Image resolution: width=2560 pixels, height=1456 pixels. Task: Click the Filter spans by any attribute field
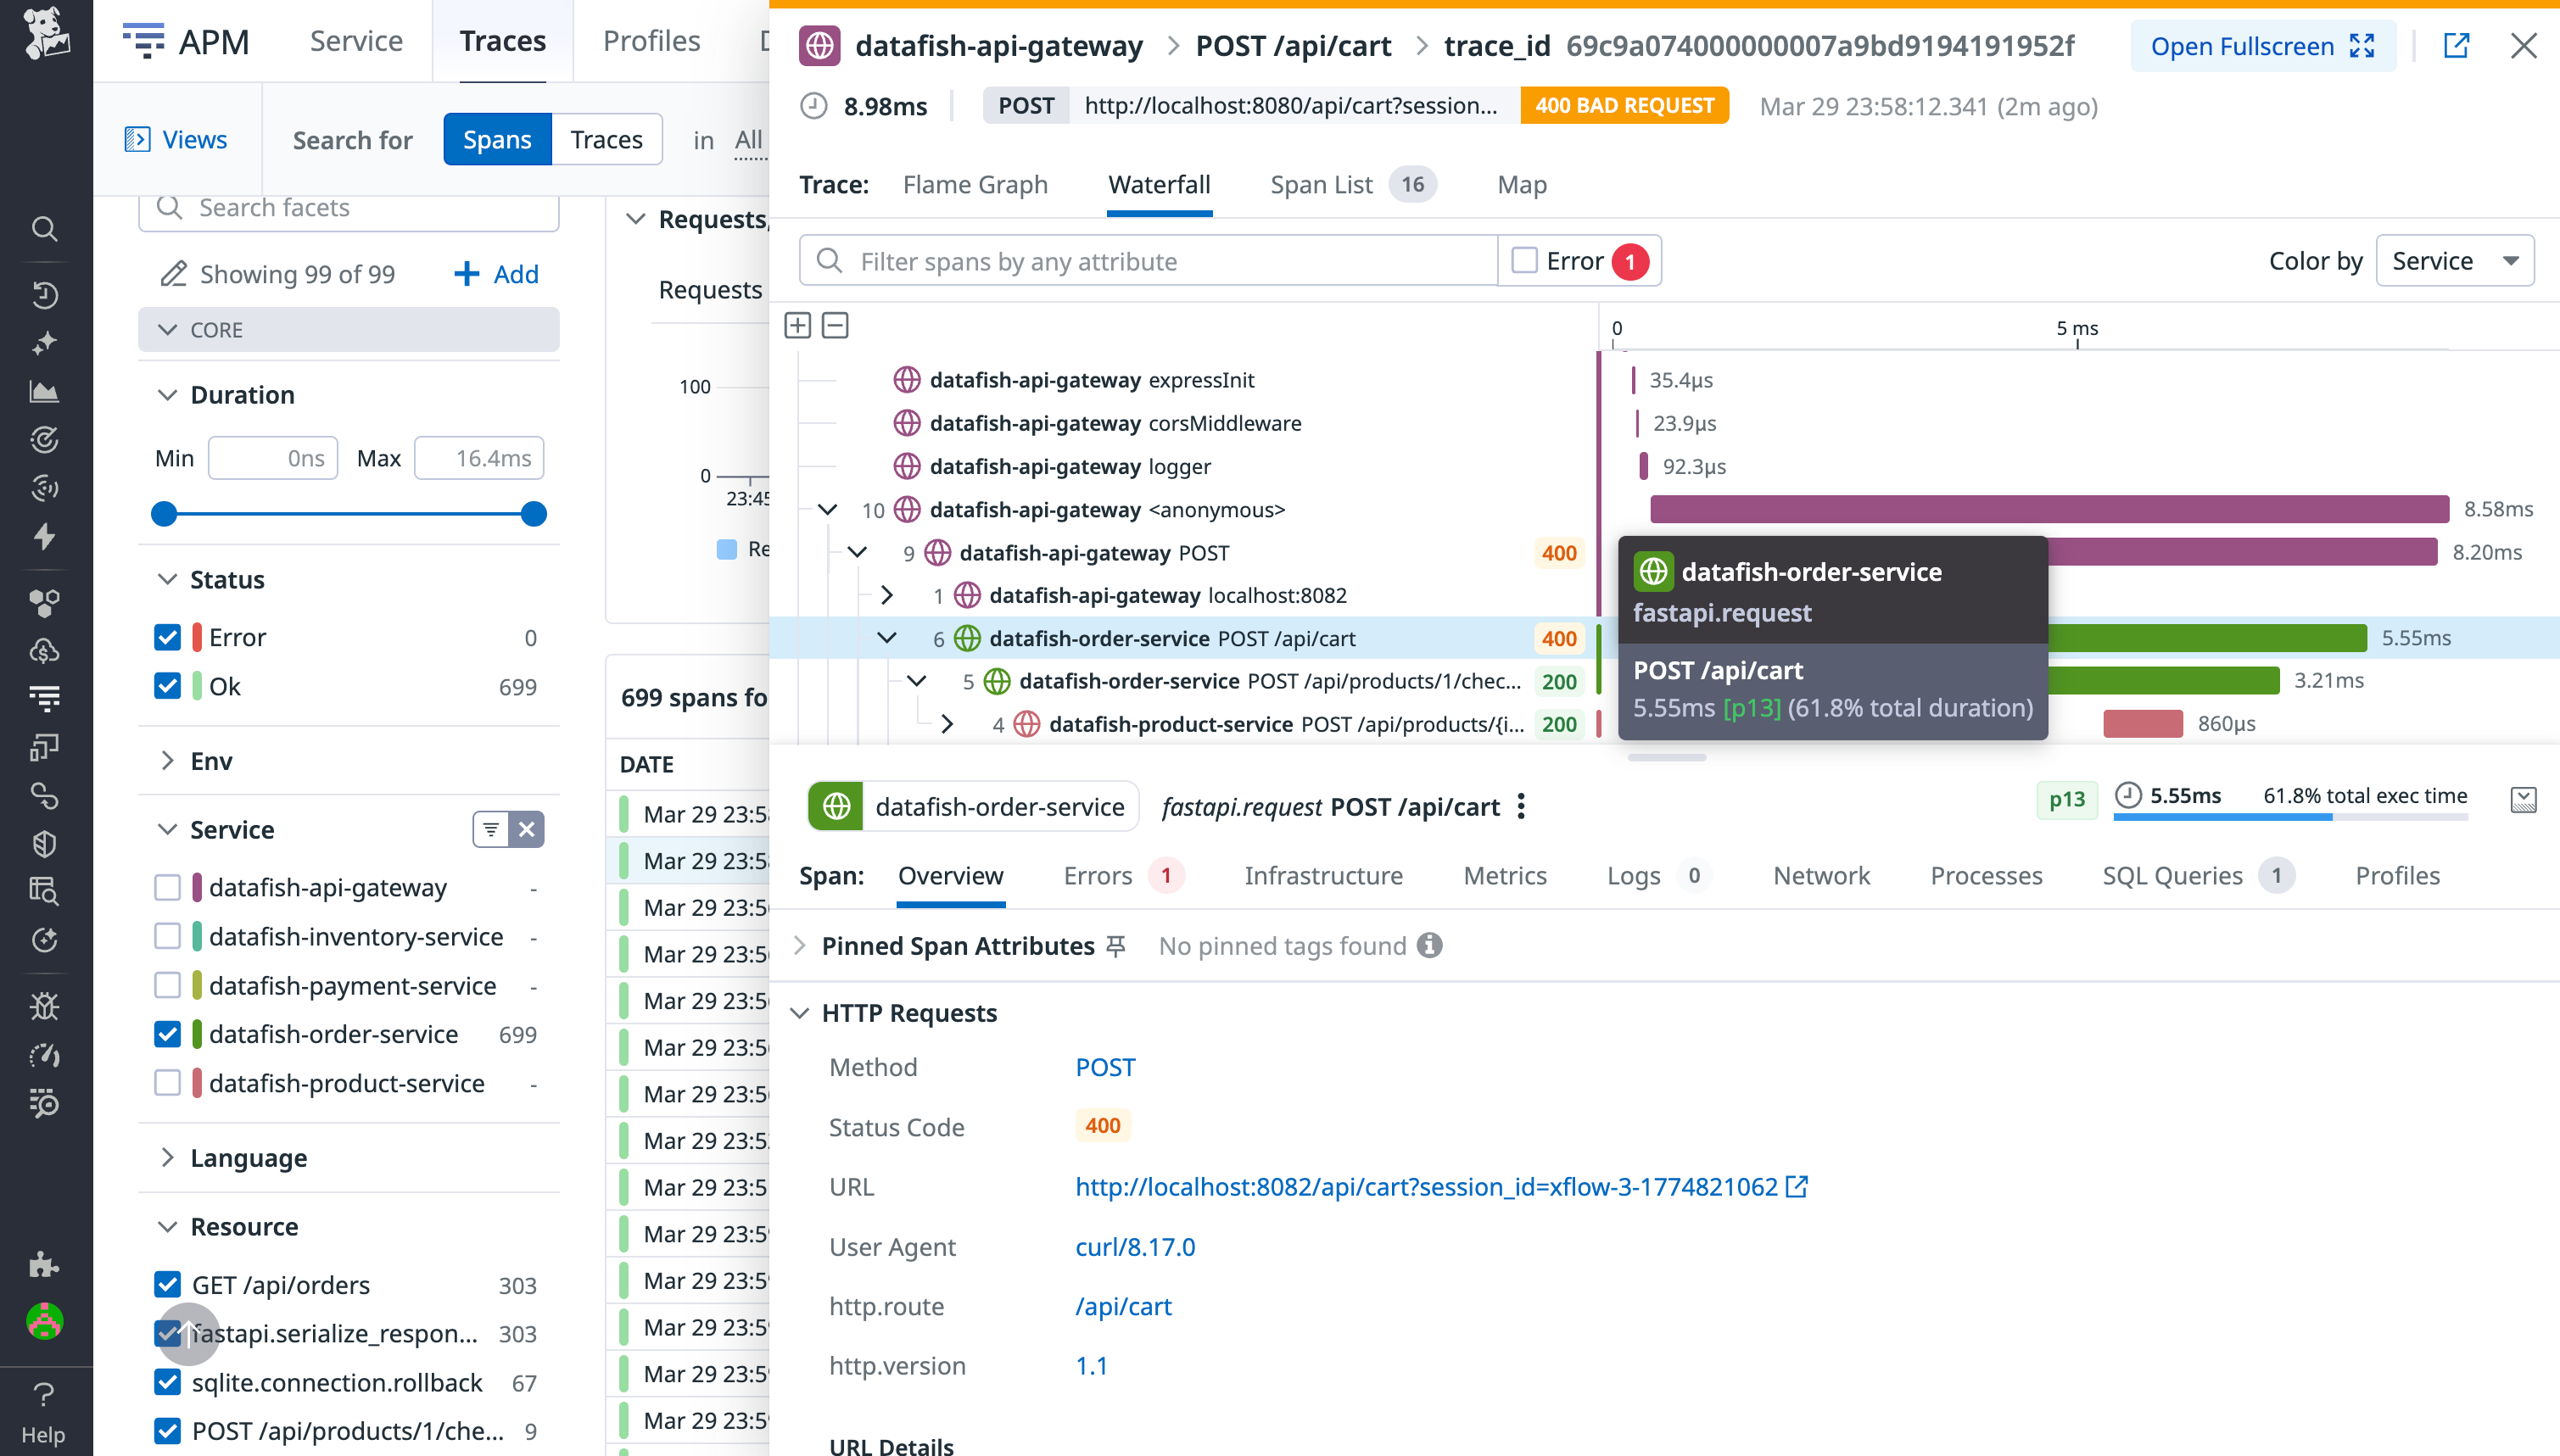pyautogui.click(x=1150, y=260)
